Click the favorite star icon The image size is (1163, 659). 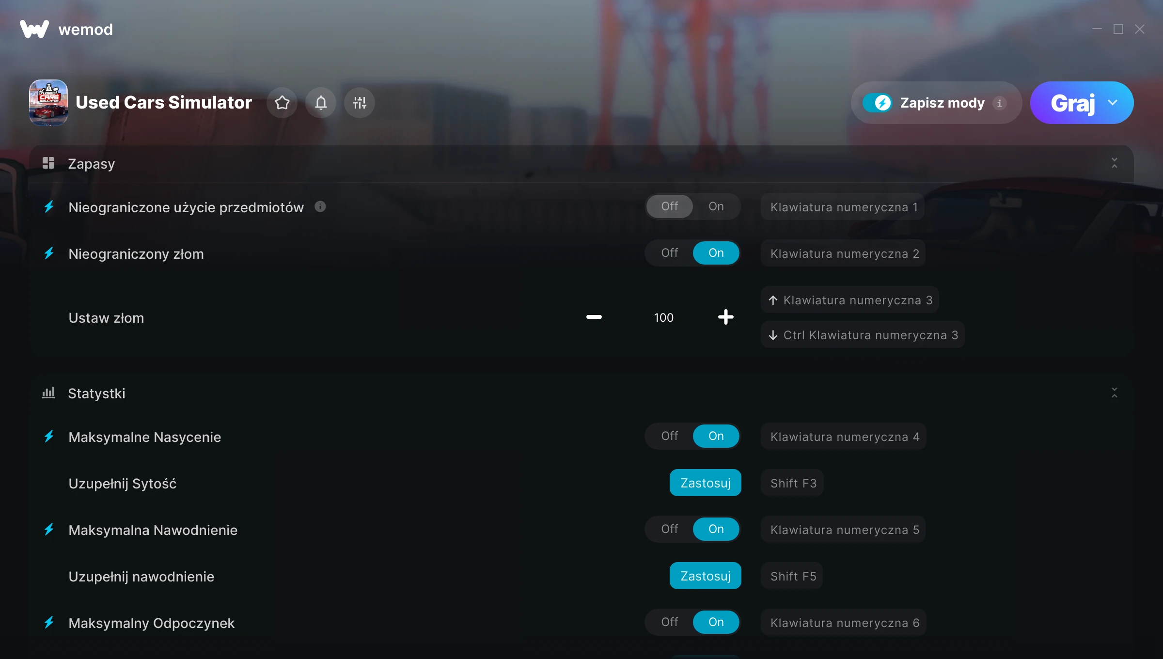[x=282, y=103]
